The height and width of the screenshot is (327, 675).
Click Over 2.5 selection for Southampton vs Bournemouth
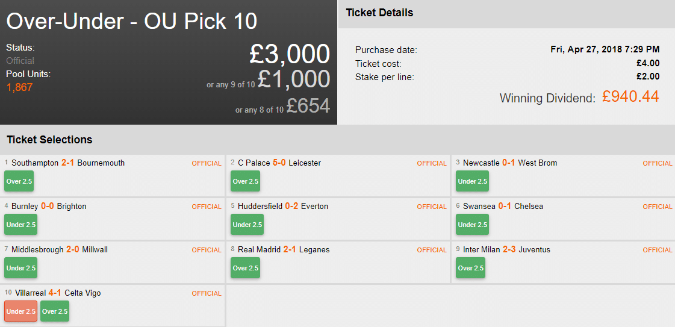pos(20,181)
